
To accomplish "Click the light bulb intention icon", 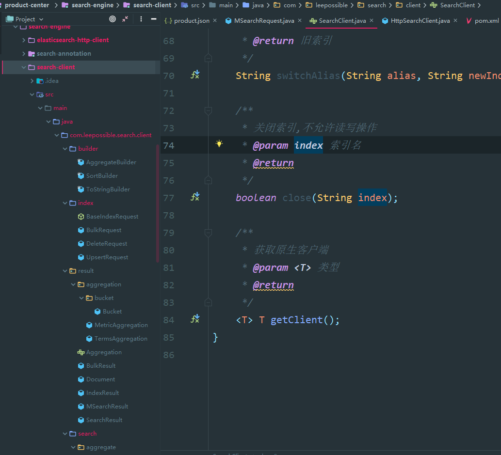I will 219,144.
